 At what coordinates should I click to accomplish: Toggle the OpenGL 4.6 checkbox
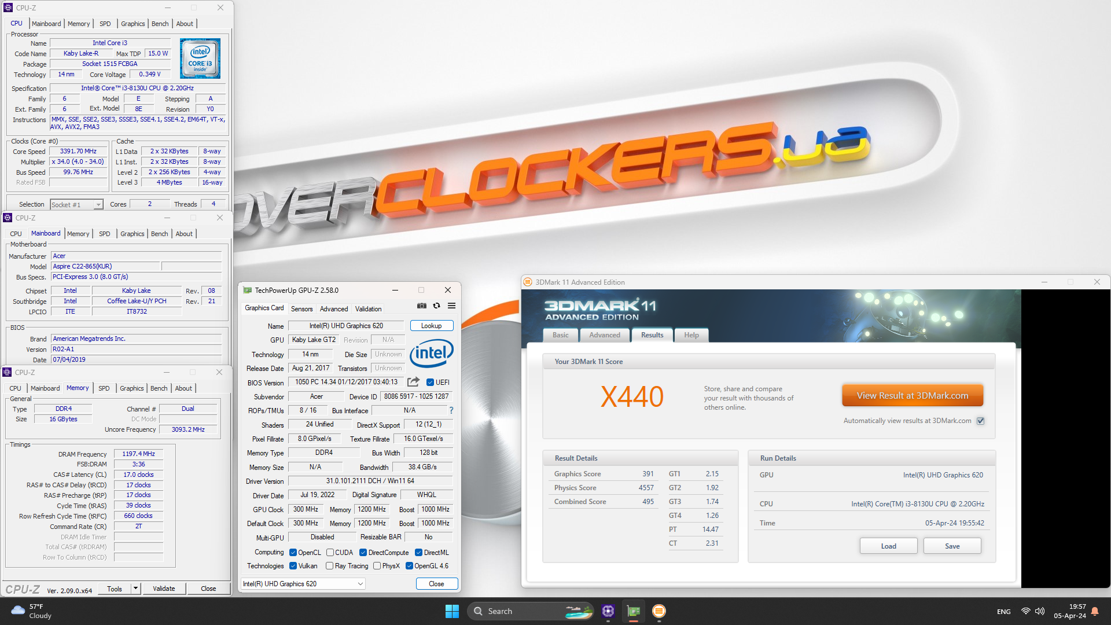(409, 566)
